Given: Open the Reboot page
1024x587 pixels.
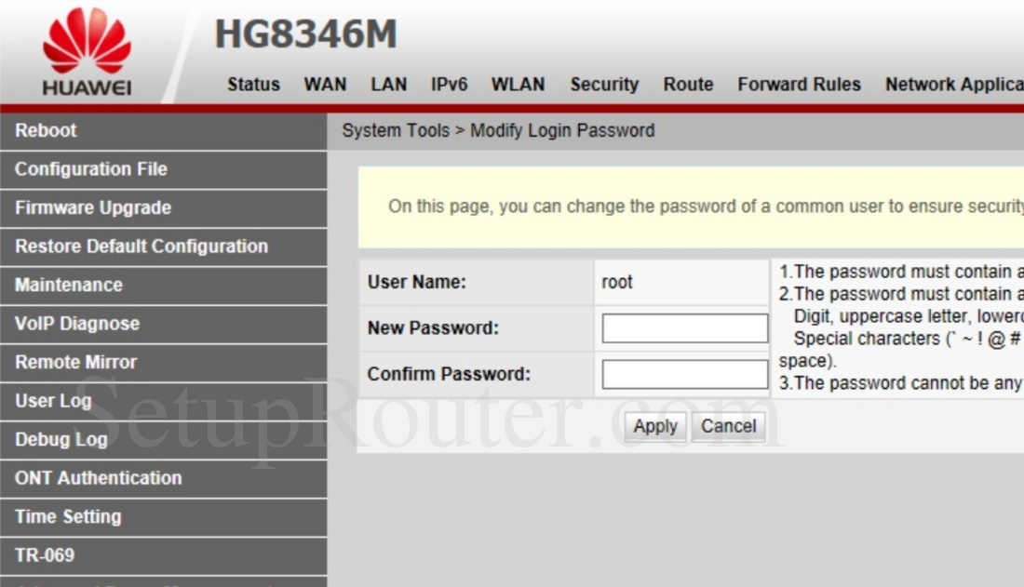Looking at the screenshot, I should click(45, 130).
